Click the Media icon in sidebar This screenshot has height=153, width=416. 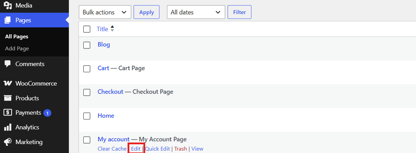(x=8, y=5)
